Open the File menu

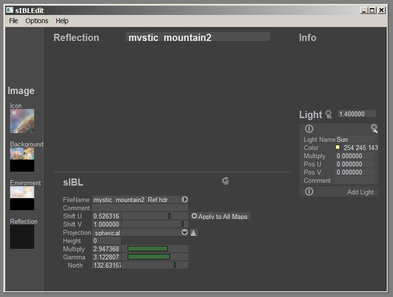[13, 21]
